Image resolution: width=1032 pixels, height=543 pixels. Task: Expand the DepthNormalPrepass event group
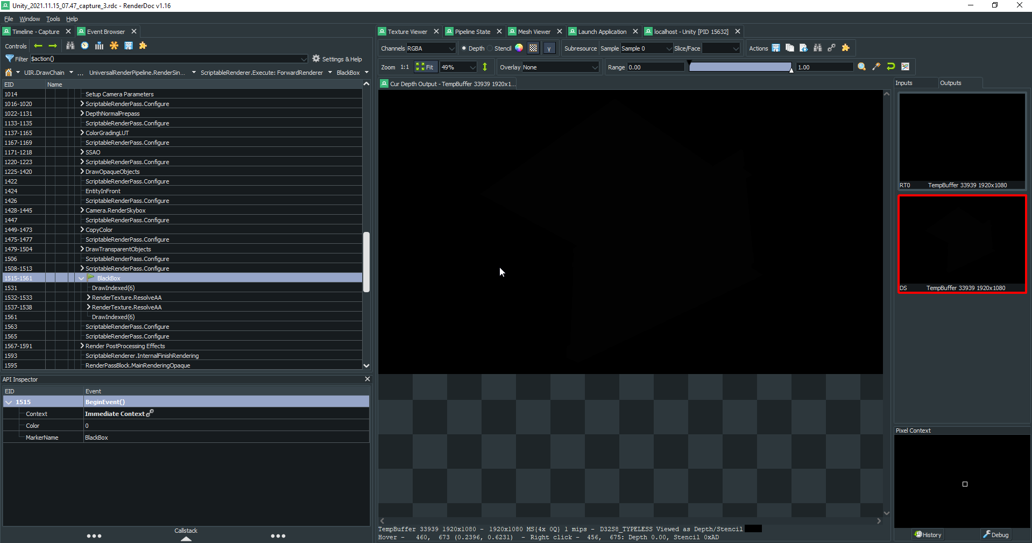tap(82, 114)
